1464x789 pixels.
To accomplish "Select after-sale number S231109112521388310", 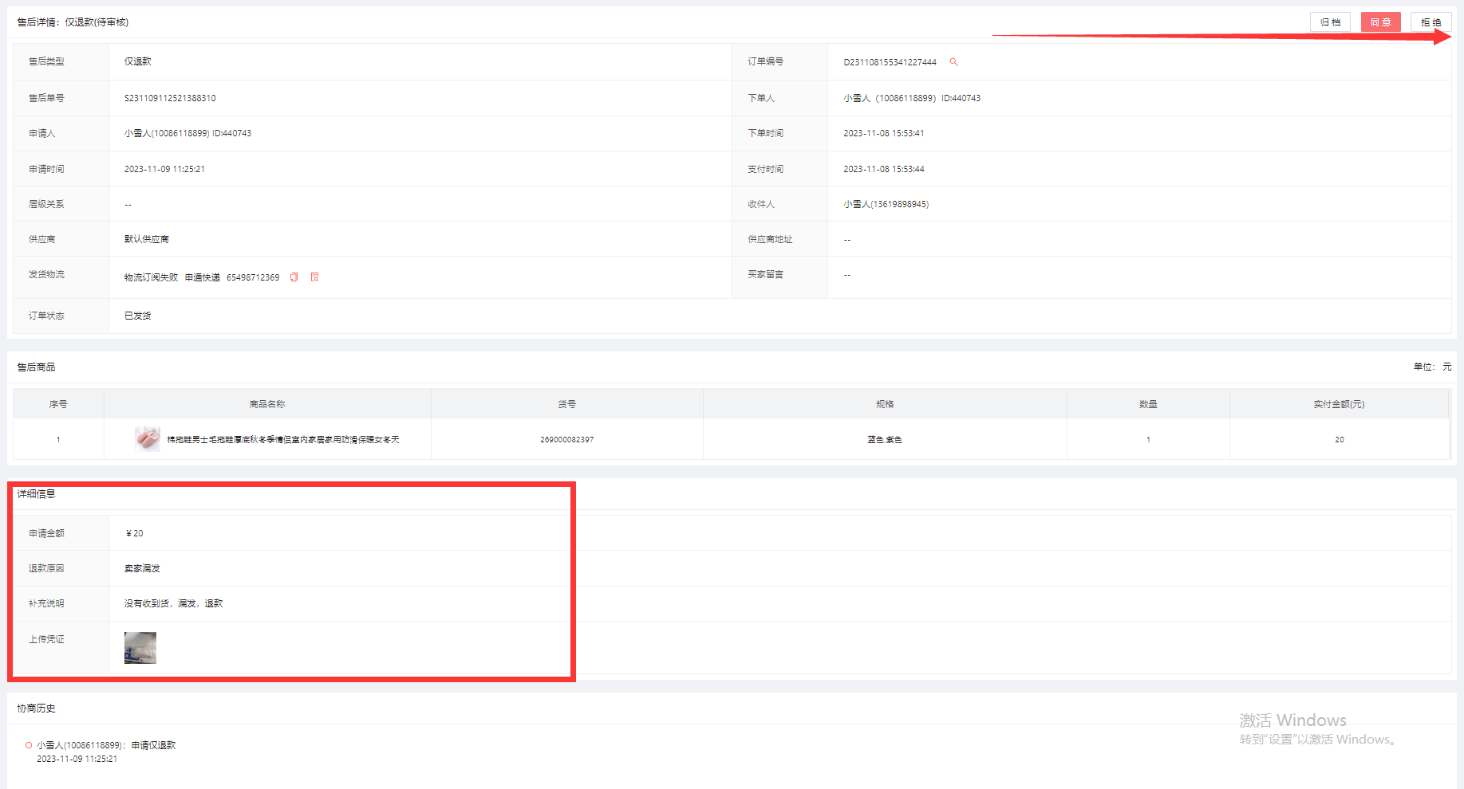I will click(170, 98).
